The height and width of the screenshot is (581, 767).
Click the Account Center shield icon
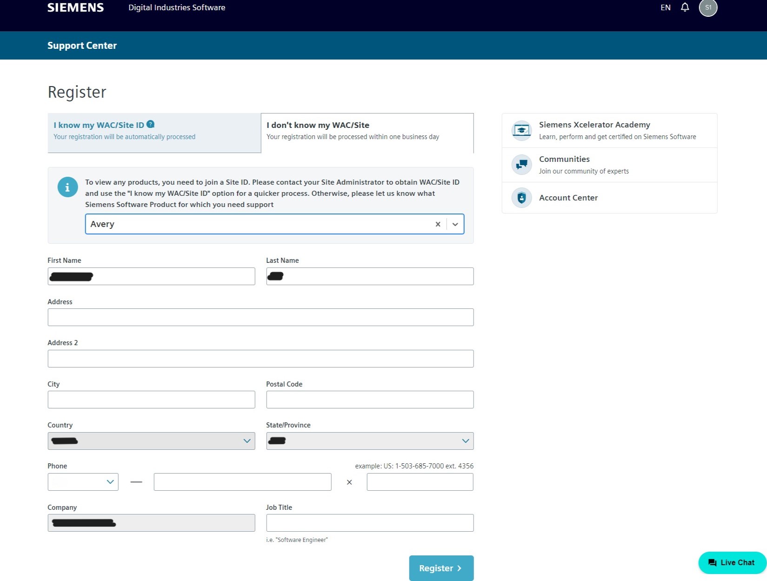coord(521,198)
